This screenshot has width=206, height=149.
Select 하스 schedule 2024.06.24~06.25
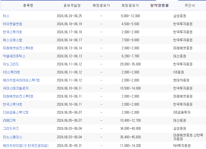[69, 16]
